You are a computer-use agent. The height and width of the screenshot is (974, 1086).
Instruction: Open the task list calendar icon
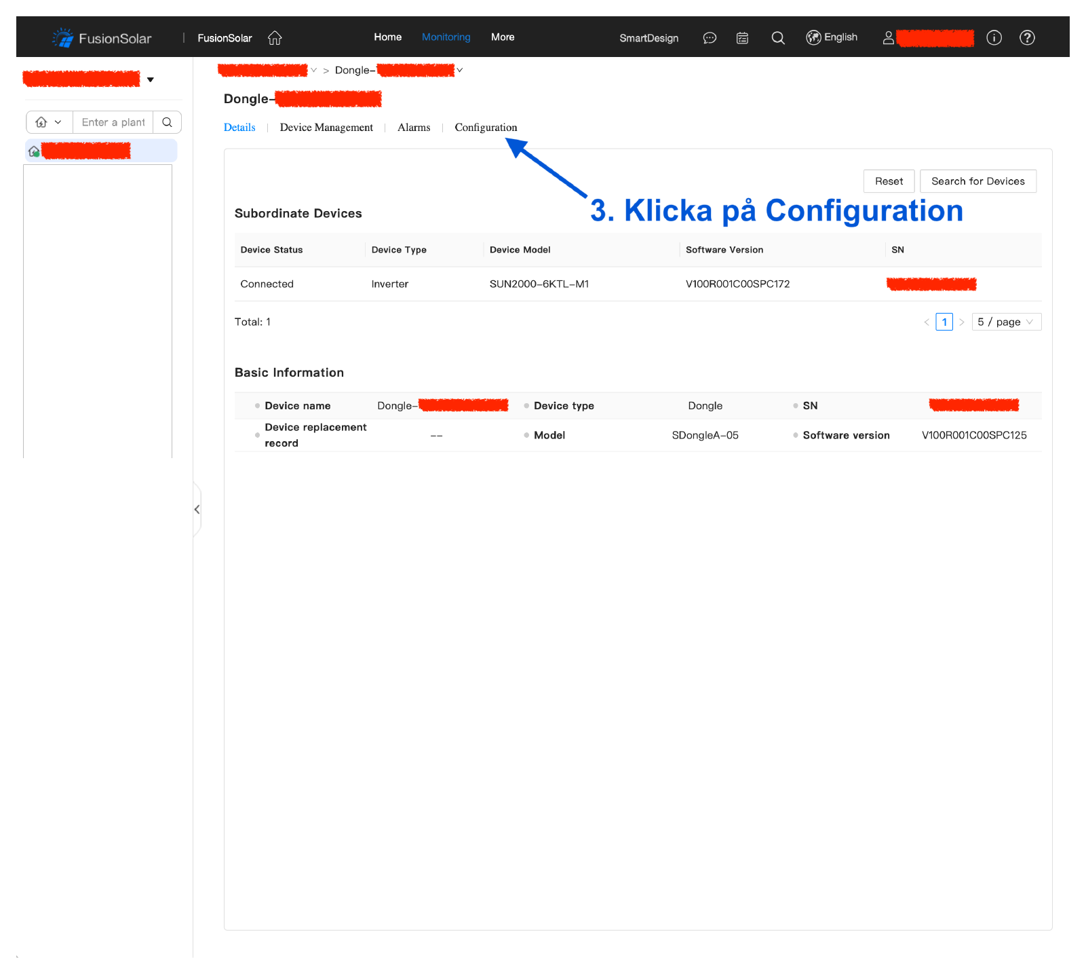point(743,38)
